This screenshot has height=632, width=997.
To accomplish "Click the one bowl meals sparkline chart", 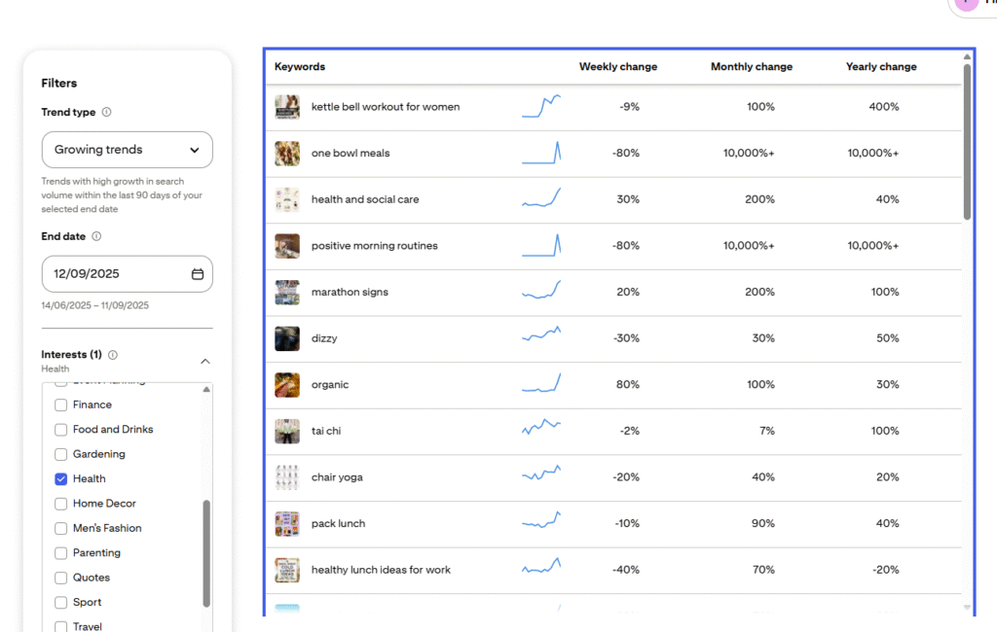I will tap(541, 153).
